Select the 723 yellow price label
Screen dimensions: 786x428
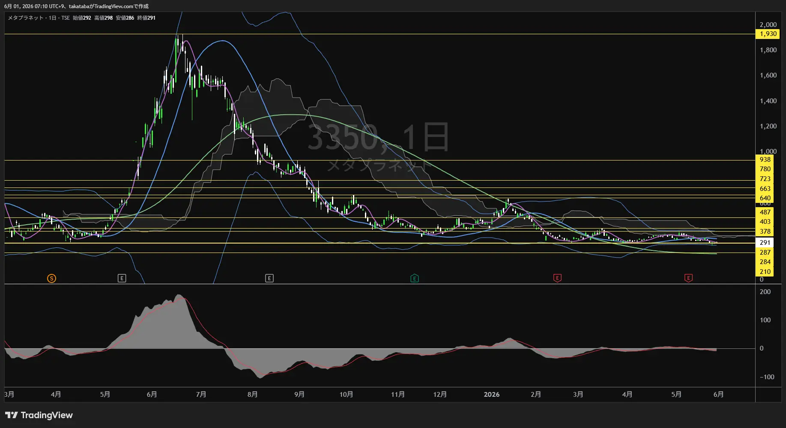[x=765, y=179]
